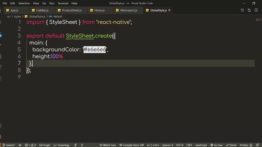This screenshot has height=147, width=262.
Task: Select the styles breadcrumb
Action: click(x=17, y=16)
